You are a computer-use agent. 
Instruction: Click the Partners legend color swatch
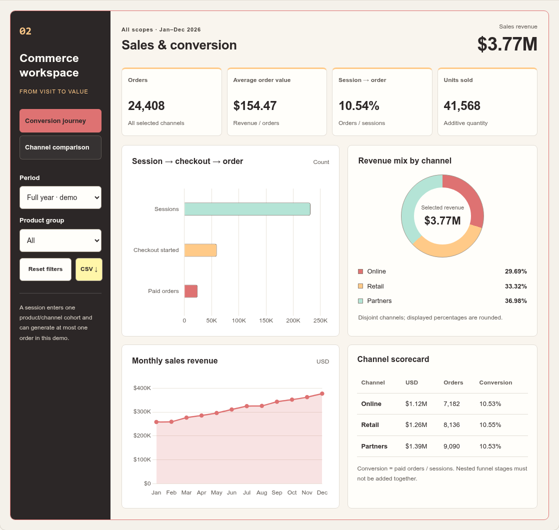pyautogui.click(x=360, y=301)
